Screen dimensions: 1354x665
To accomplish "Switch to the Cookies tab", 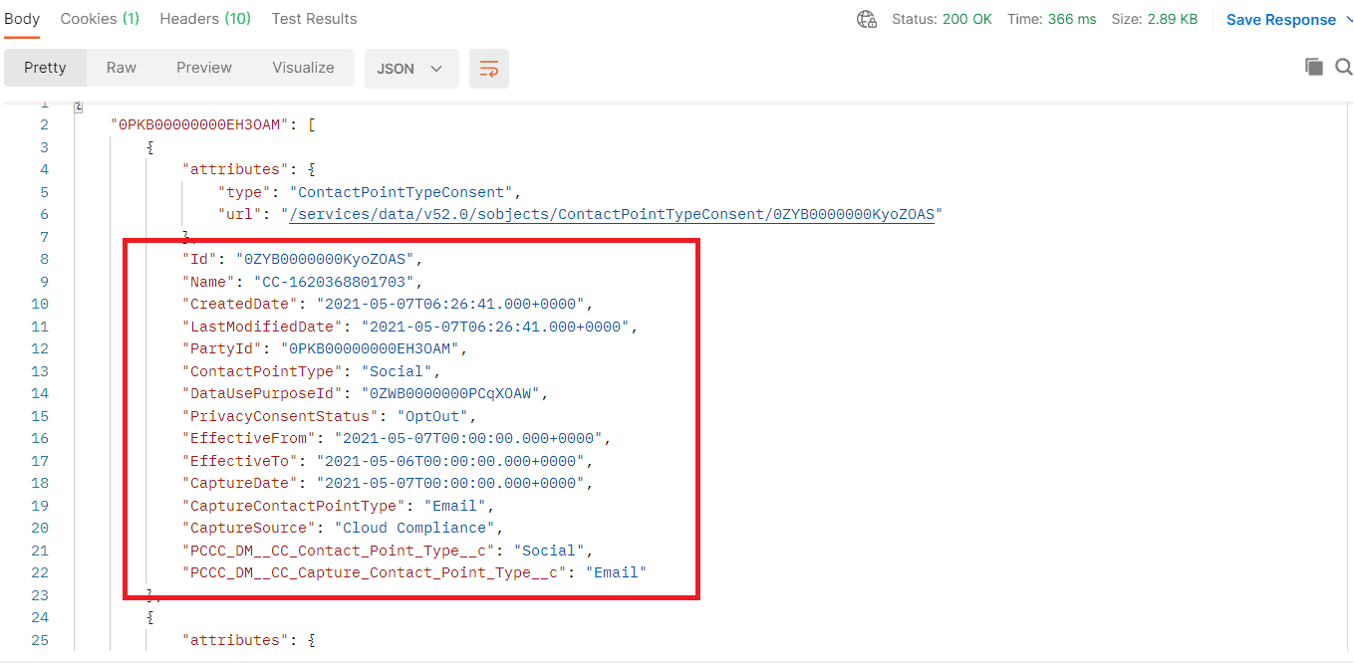I will (x=99, y=18).
